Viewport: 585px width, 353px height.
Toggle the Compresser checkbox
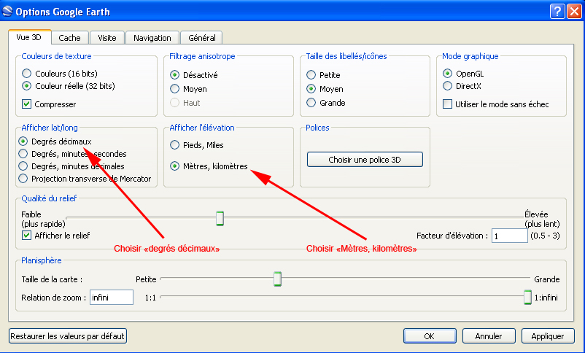tap(26, 104)
